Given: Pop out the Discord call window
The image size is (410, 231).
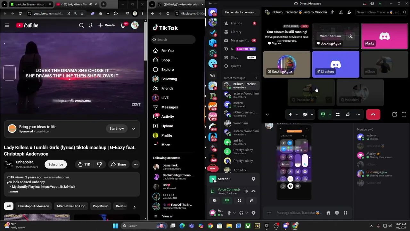Looking at the screenshot, I should (395, 115).
